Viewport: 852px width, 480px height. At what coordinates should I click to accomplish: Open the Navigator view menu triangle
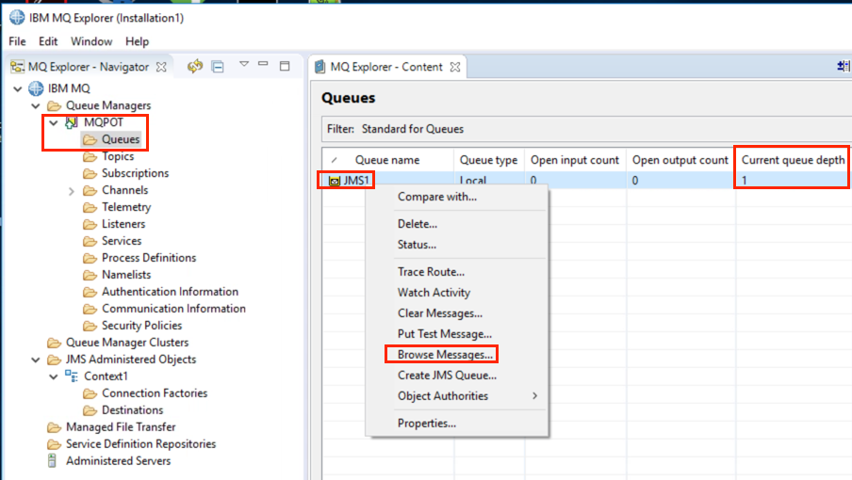tap(244, 64)
